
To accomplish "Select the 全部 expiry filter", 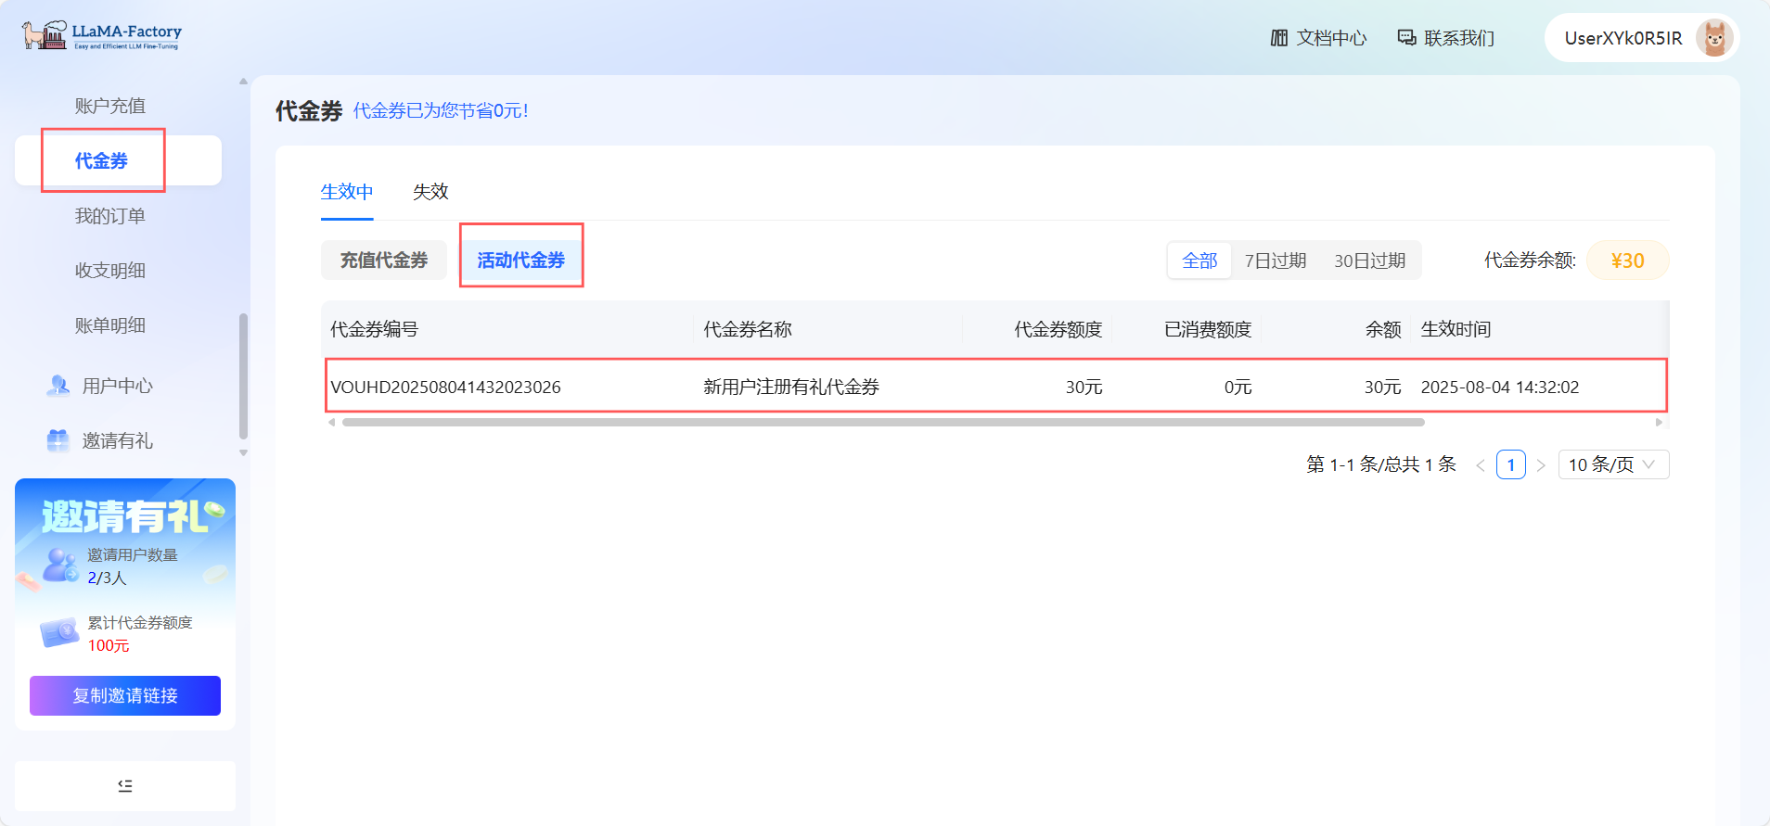I will click(1199, 261).
